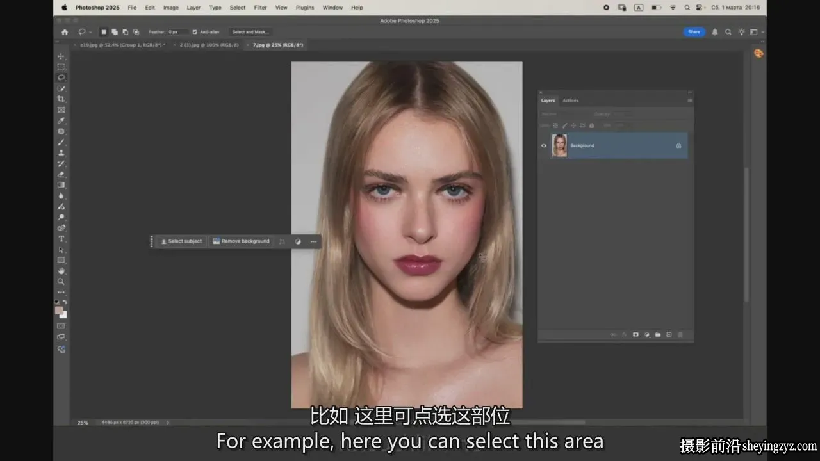Select the Clone Stamp tool
The image size is (820, 461).
point(61,153)
